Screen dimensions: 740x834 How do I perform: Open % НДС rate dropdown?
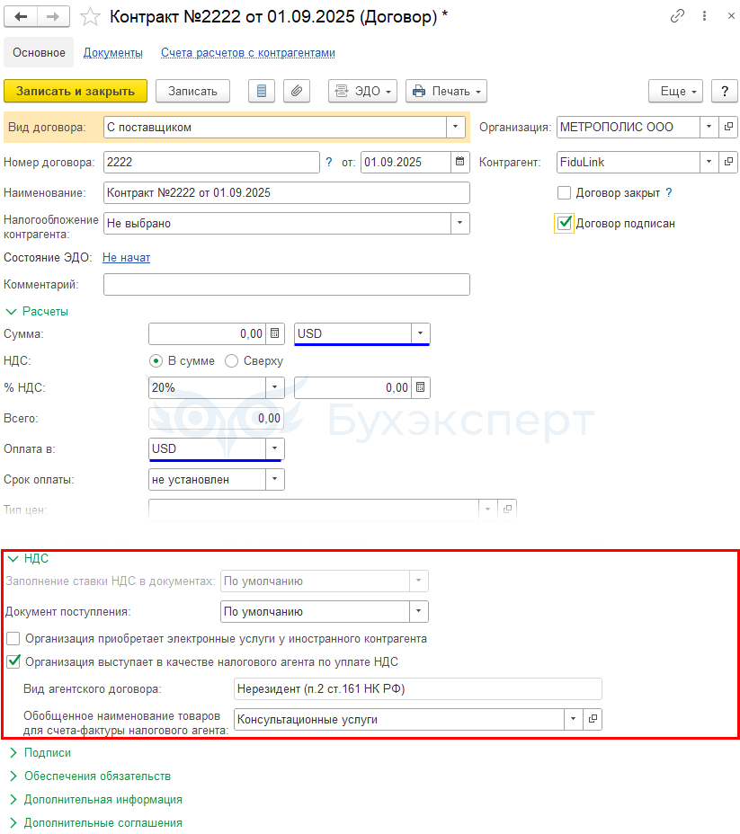[x=274, y=387]
